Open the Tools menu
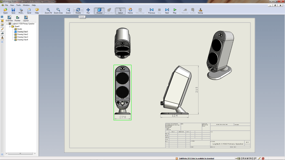The width and height of the screenshot is (285, 160). click(18, 5)
